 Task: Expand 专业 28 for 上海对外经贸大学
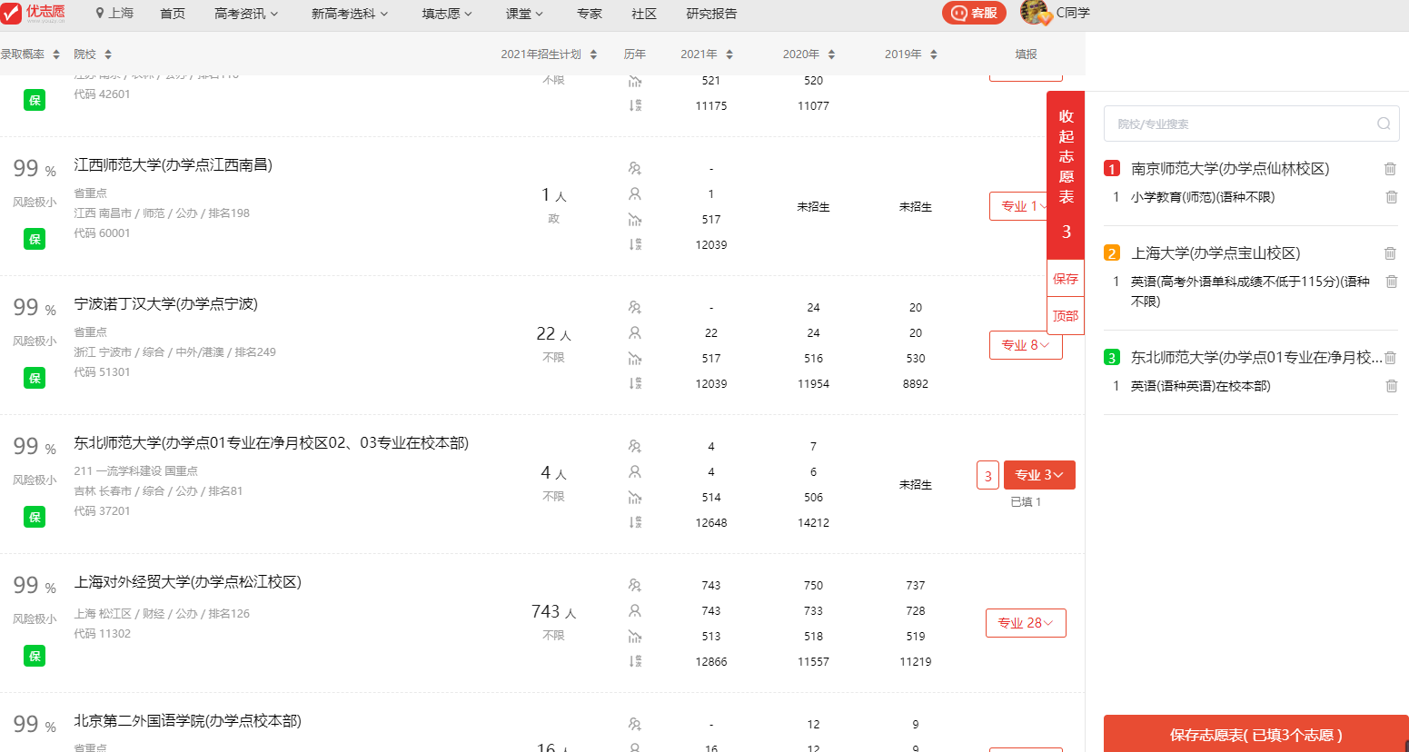pos(1026,623)
